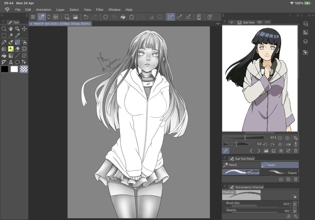The width and height of the screenshot is (315, 220).
Task: Choose the Charcoal sub tool
Action: (241, 172)
